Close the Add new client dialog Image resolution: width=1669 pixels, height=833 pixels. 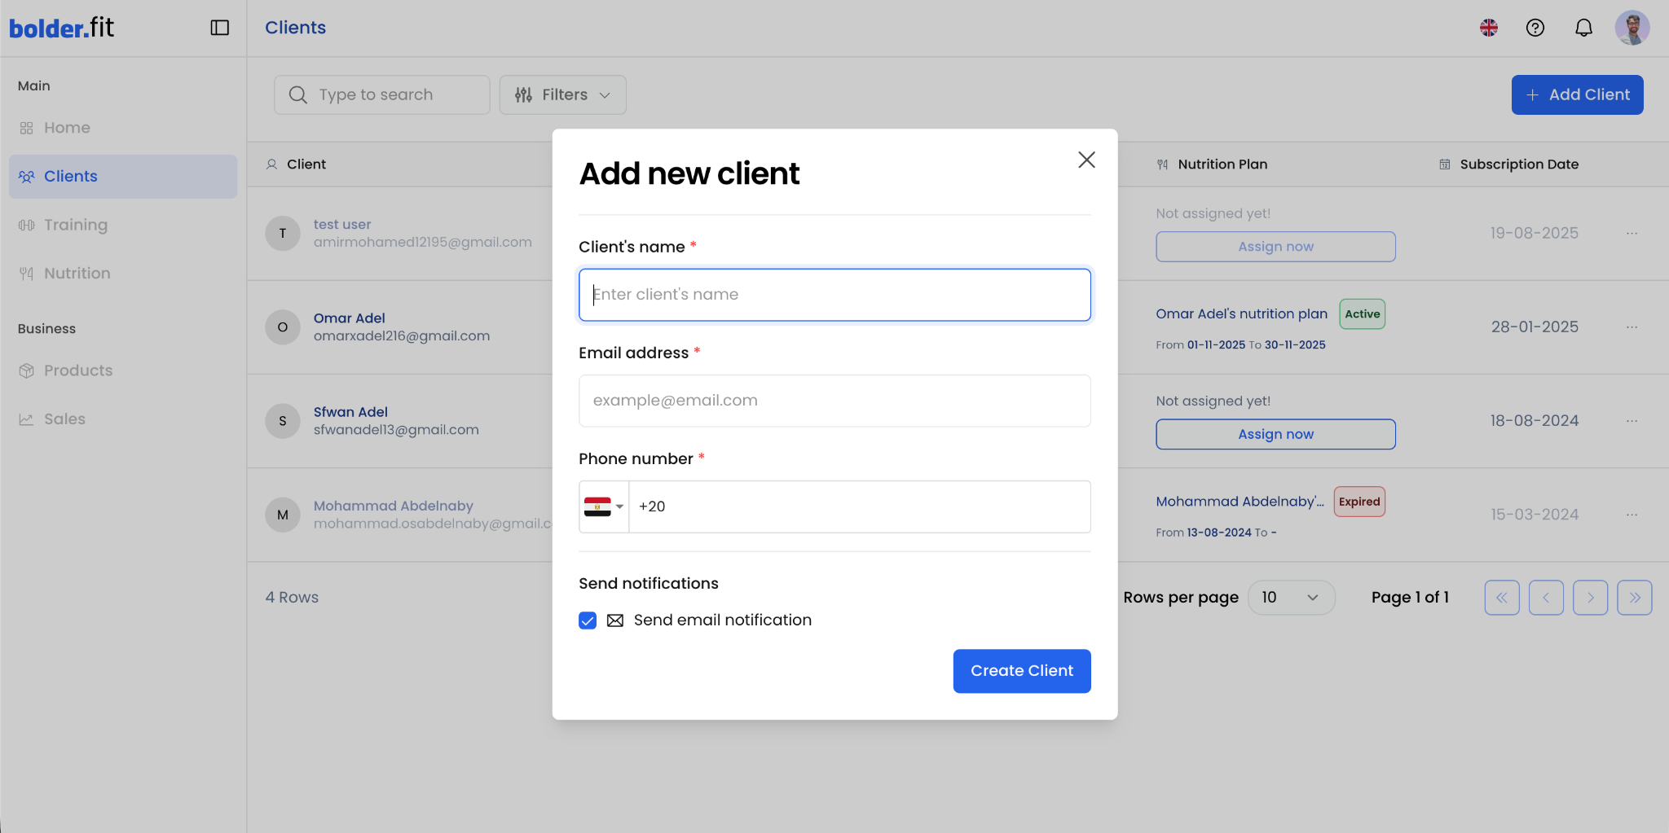(x=1086, y=160)
